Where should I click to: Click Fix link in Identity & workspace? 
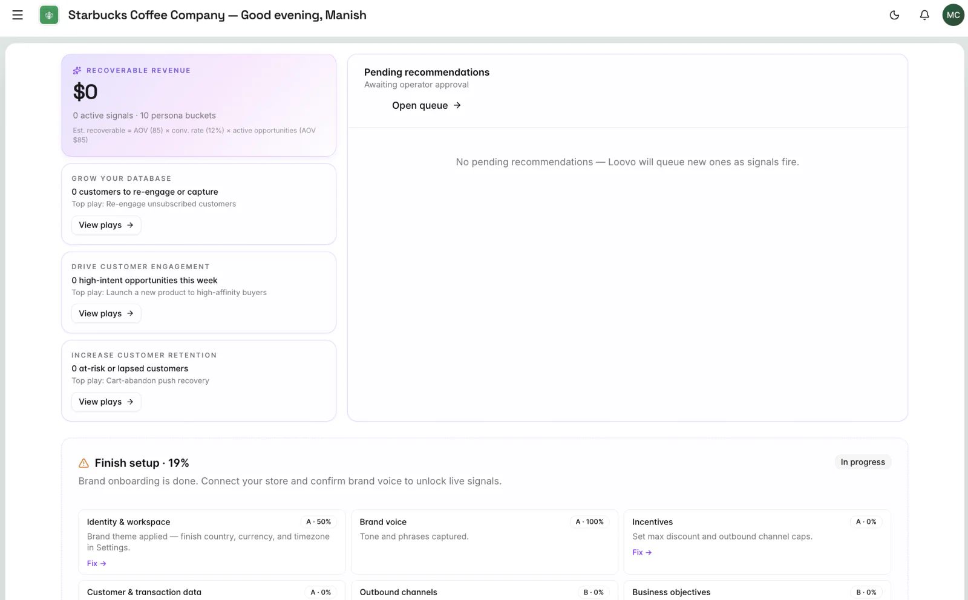pos(97,563)
